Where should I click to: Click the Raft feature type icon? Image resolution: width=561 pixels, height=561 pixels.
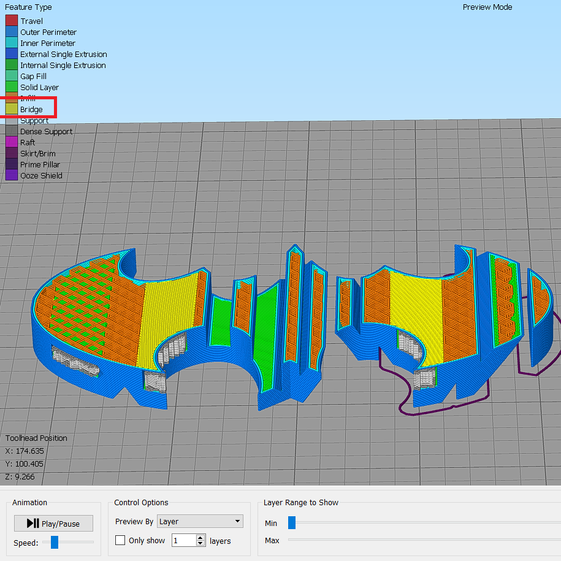tap(11, 142)
